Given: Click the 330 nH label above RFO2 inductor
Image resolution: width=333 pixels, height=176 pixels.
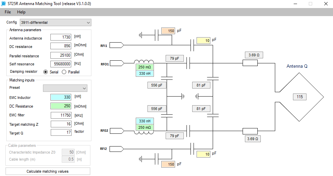Looking at the screenshot, I should (144, 121).
